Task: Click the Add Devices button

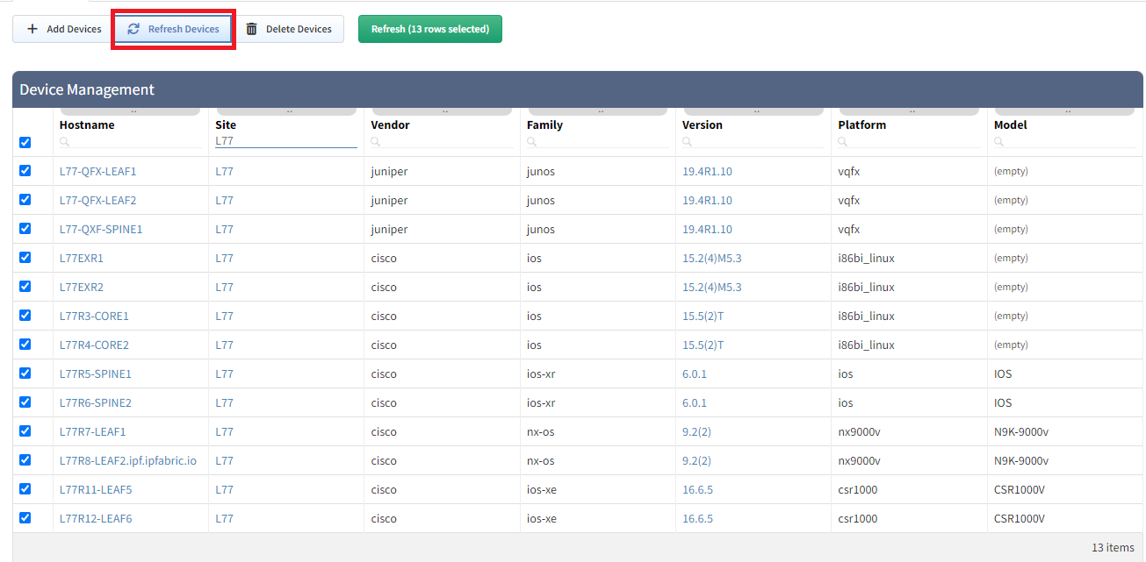Action: click(x=63, y=29)
